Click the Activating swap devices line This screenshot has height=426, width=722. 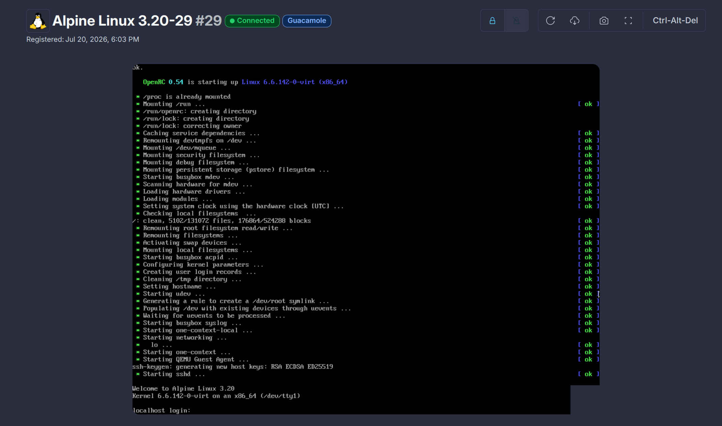click(189, 243)
